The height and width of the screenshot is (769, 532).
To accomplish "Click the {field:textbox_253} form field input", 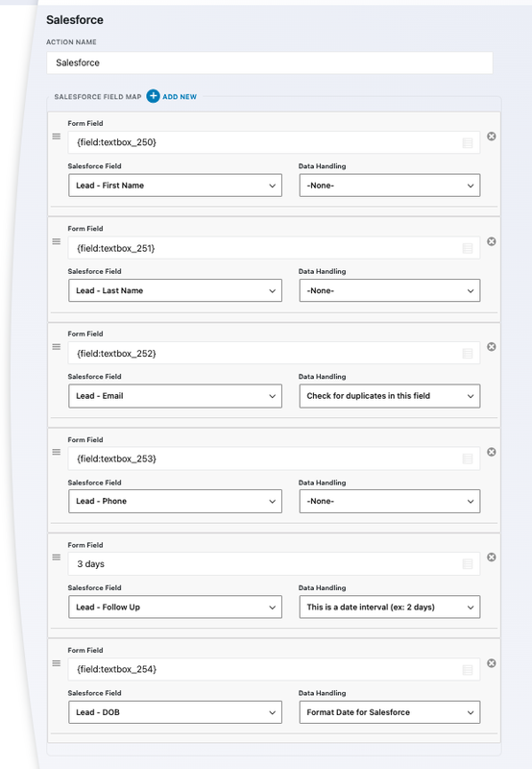I will pos(274,459).
